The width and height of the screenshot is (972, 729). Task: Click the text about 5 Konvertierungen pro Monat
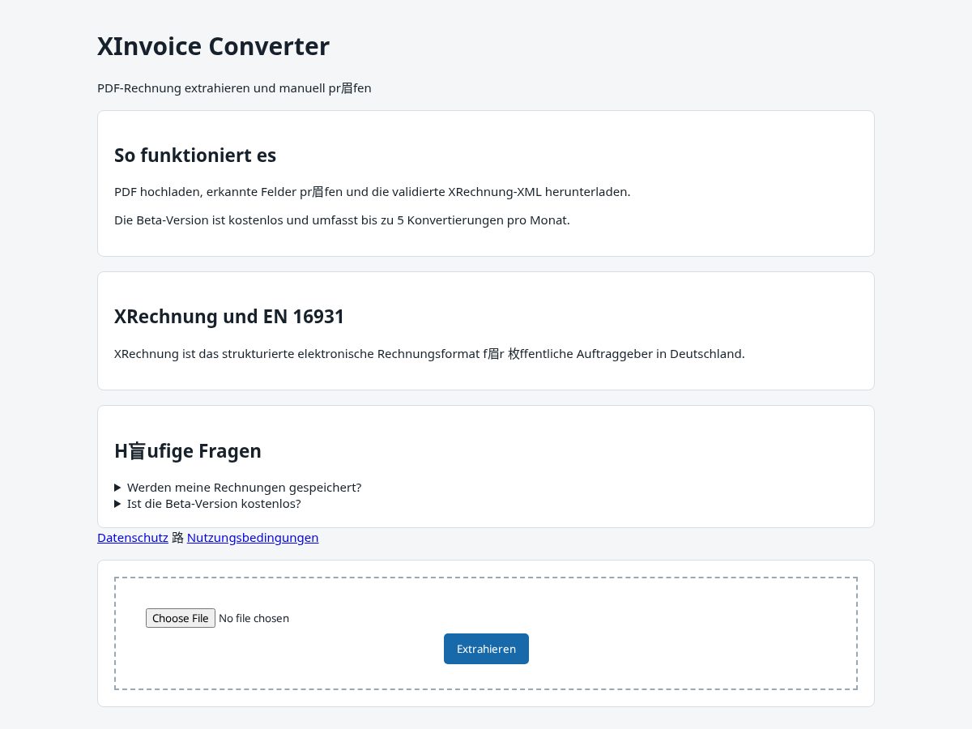click(x=342, y=220)
